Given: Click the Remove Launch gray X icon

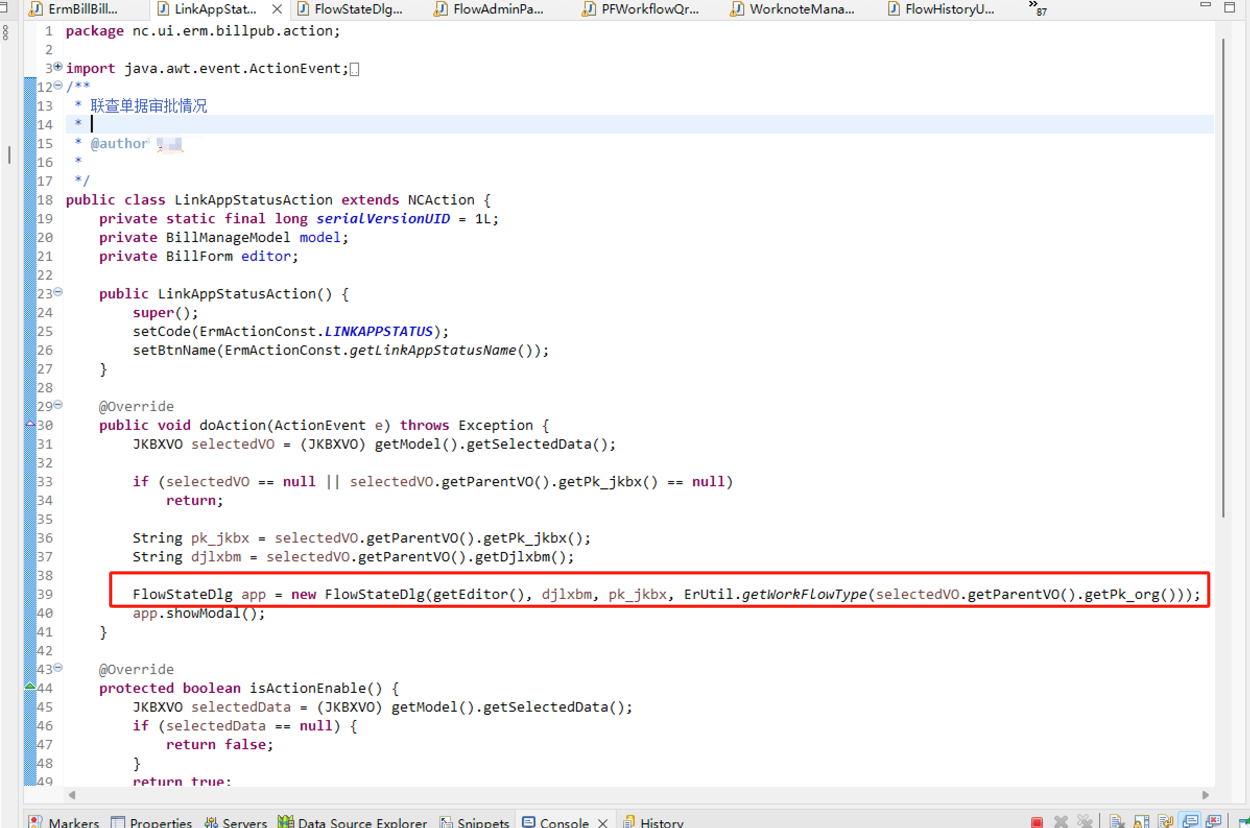Looking at the screenshot, I should (x=1061, y=822).
